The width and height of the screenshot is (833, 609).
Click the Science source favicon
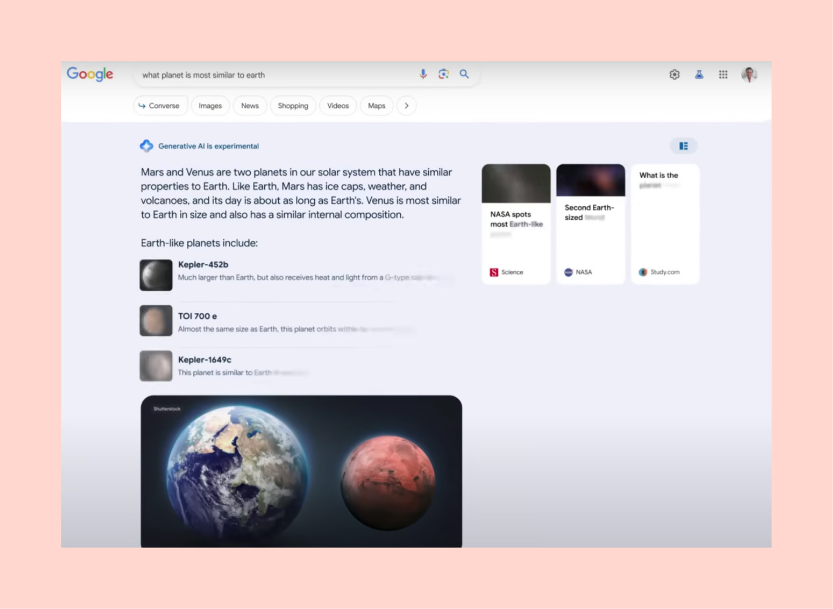pyautogui.click(x=494, y=272)
